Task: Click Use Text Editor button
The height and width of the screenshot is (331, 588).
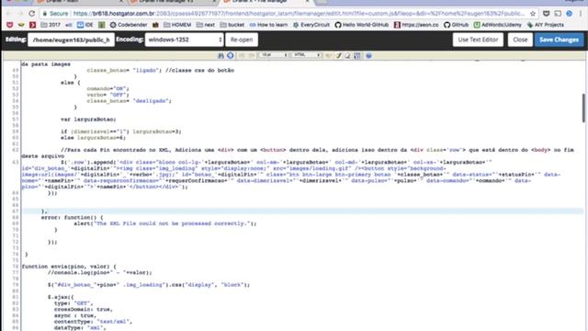Action: 478,40
